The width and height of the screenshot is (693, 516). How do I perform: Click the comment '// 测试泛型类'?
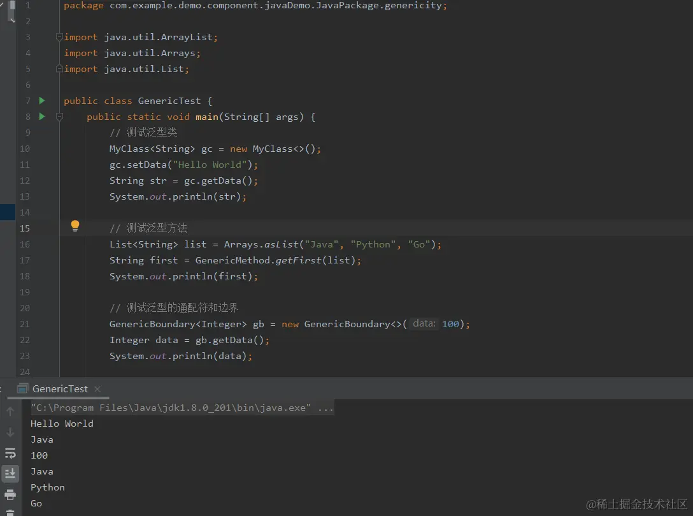tap(143, 132)
